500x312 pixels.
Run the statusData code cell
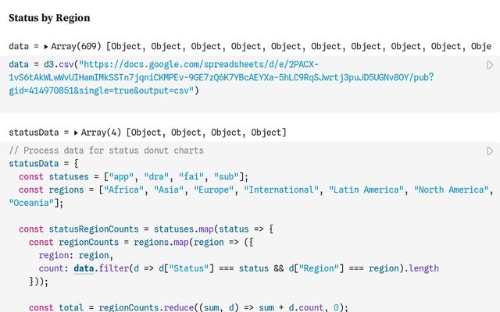point(490,151)
